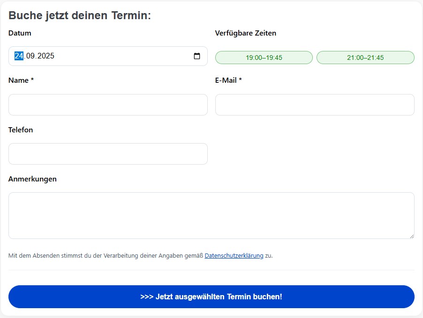Click the "Anmerkungen" label
Image resolution: width=423 pixels, height=318 pixels.
coord(32,179)
